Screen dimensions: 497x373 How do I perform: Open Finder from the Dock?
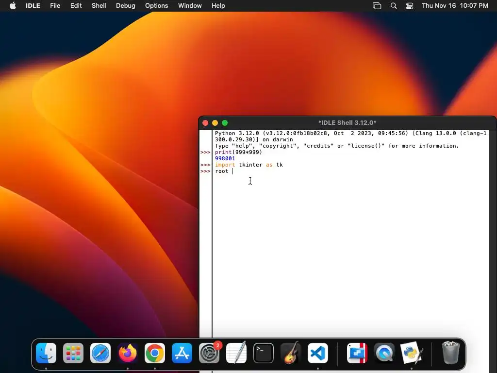tap(46, 353)
